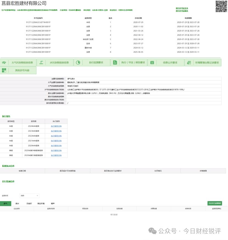Click the 自行监测信息 section heading
Viewport: 228px width, 240px height.
pos(8,182)
